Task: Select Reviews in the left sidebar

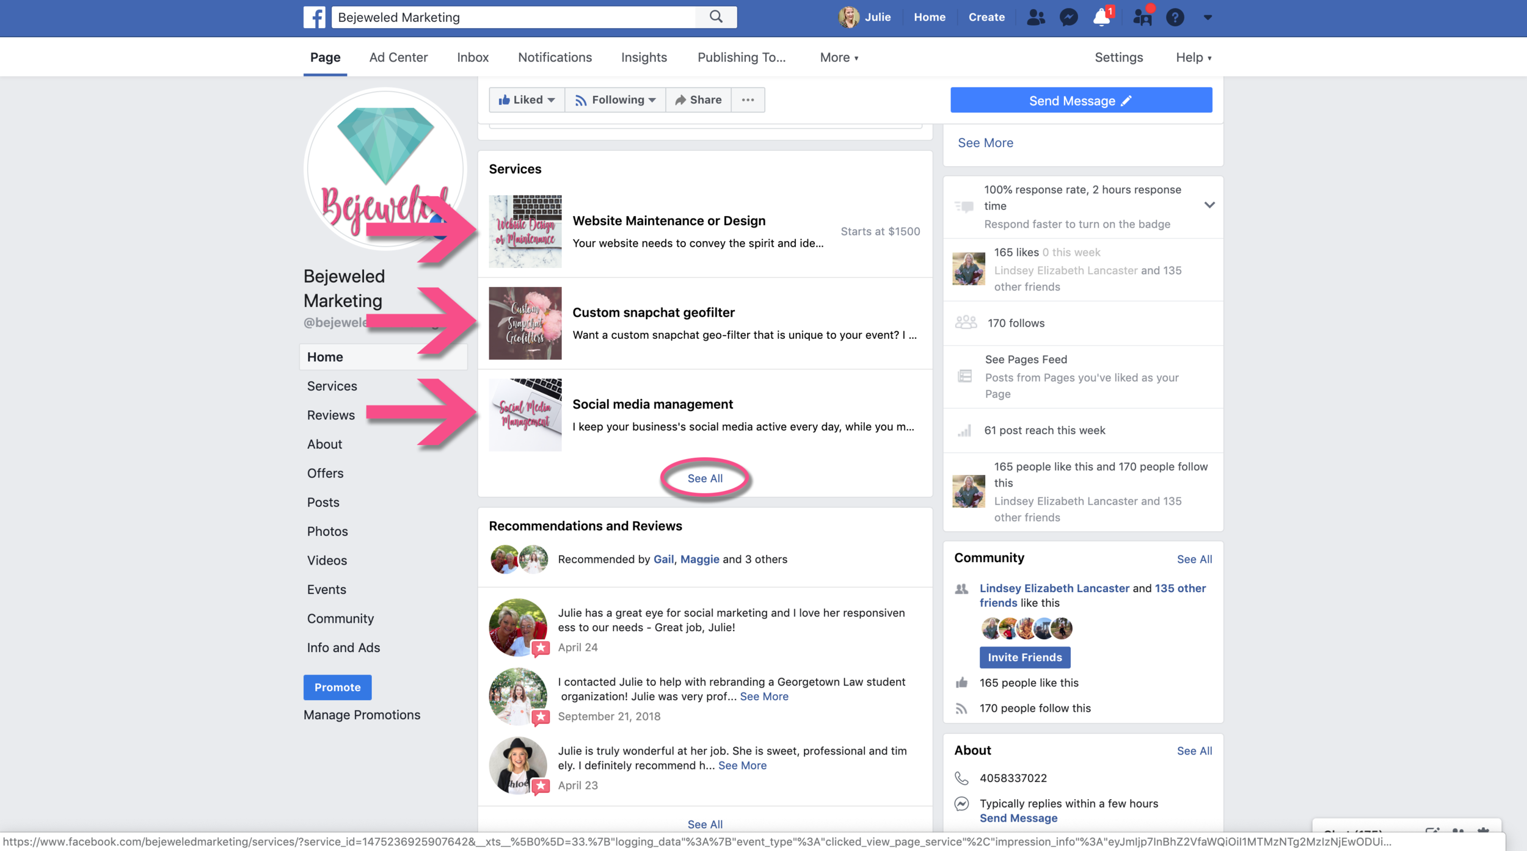Action: pos(331,415)
